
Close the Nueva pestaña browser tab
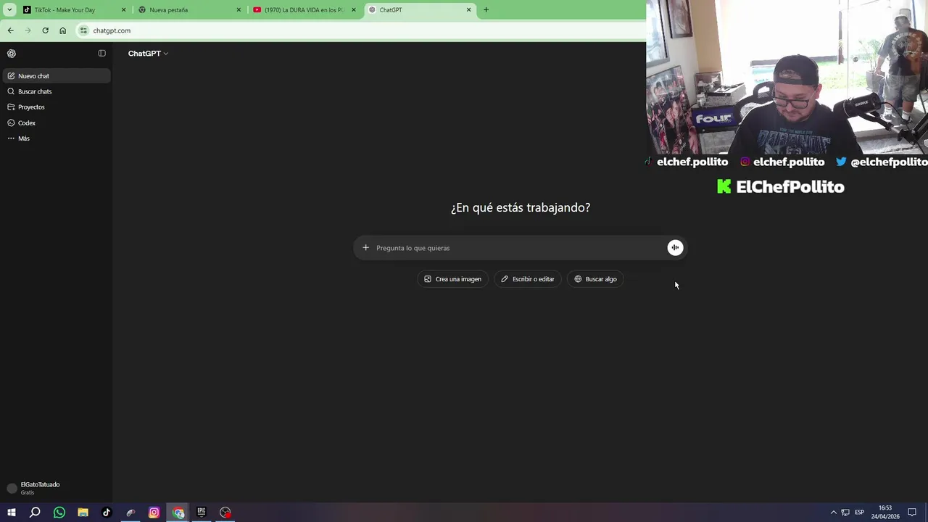point(239,10)
